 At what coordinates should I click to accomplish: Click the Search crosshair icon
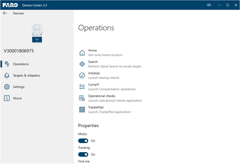coord(82,64)
